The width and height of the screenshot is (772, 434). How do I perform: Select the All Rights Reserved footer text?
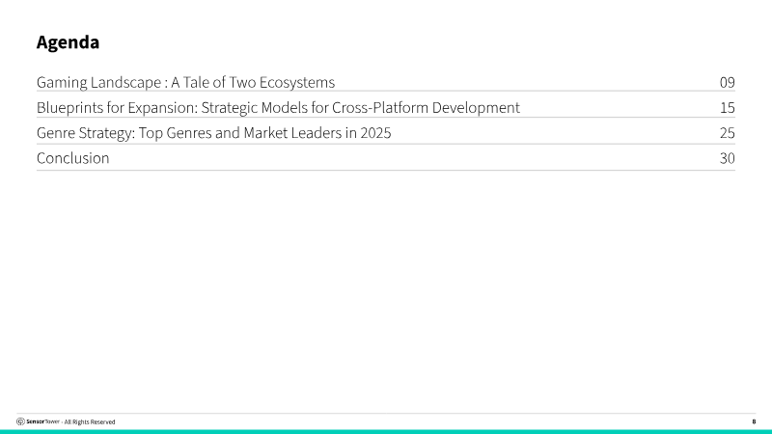coord(90,422)
